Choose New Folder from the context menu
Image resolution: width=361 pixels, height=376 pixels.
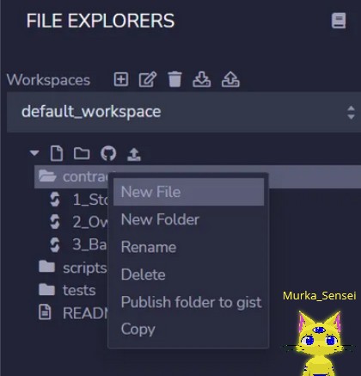point(188,219)
